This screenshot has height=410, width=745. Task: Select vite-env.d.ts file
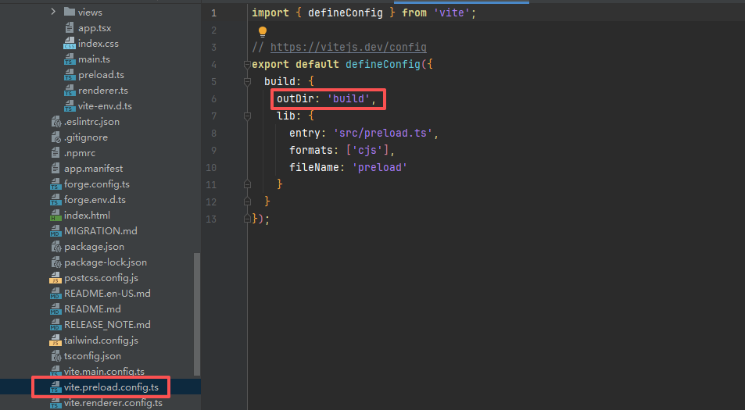105,106
